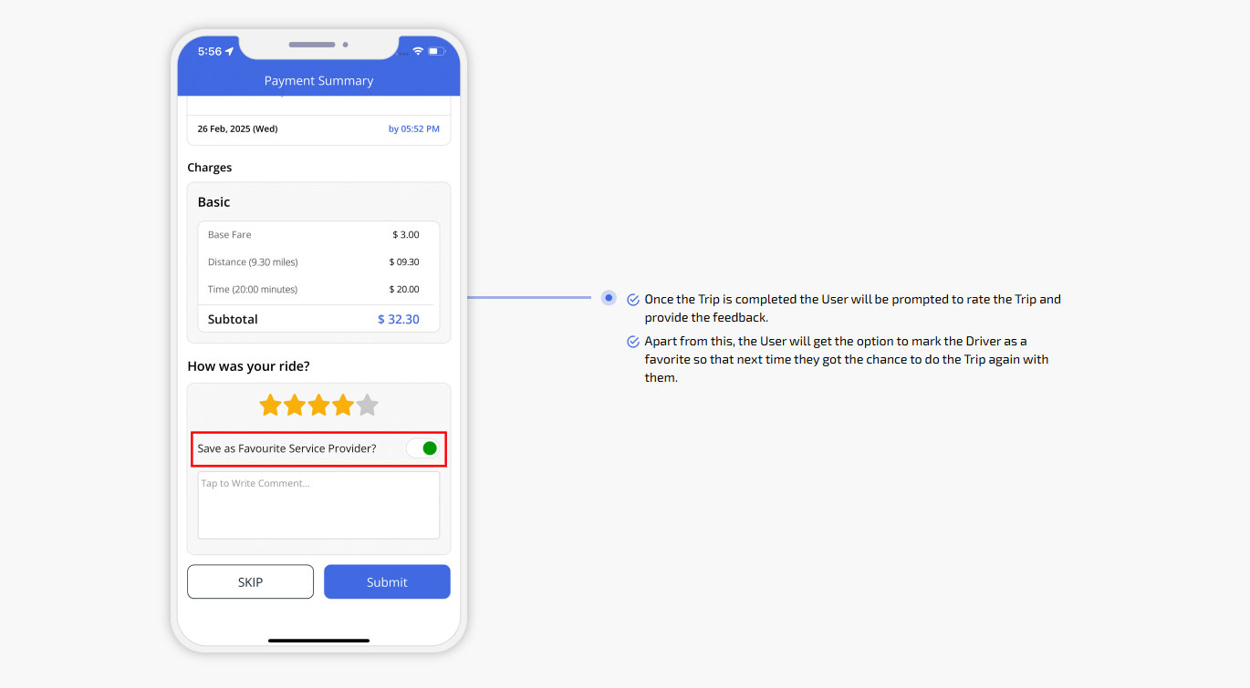This screenshot has height=688, width=1250.
Task: Click the checkmark icon beside 'Apart from this'
Action: click(633, 342)
